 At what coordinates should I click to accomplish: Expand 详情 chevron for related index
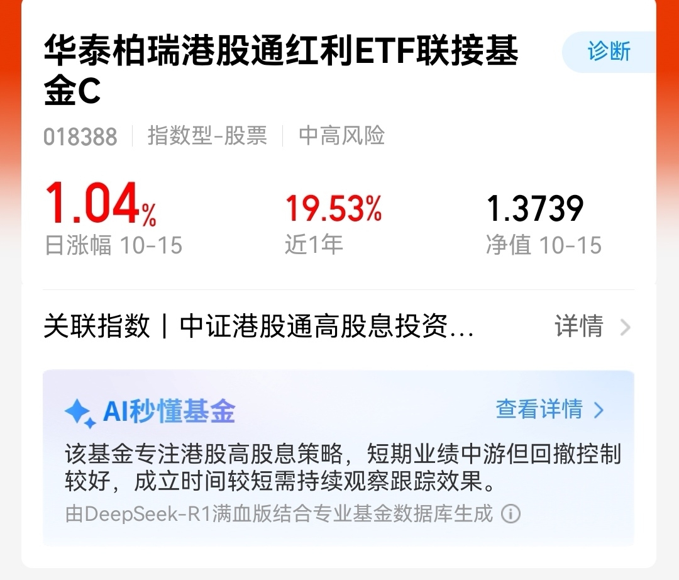pos(625,327)
